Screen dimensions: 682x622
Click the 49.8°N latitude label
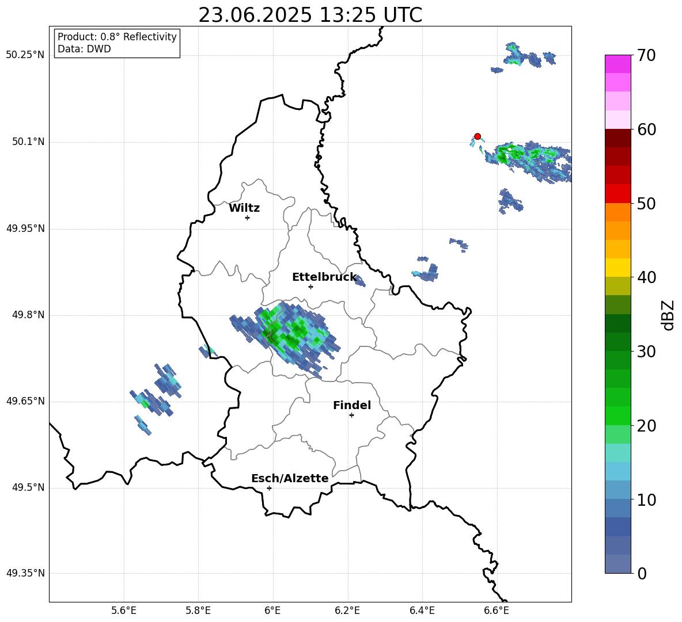coord(29,315)
